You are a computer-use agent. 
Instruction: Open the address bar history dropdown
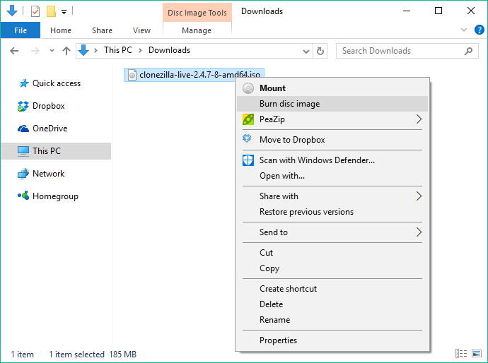(x=306, y=51)
